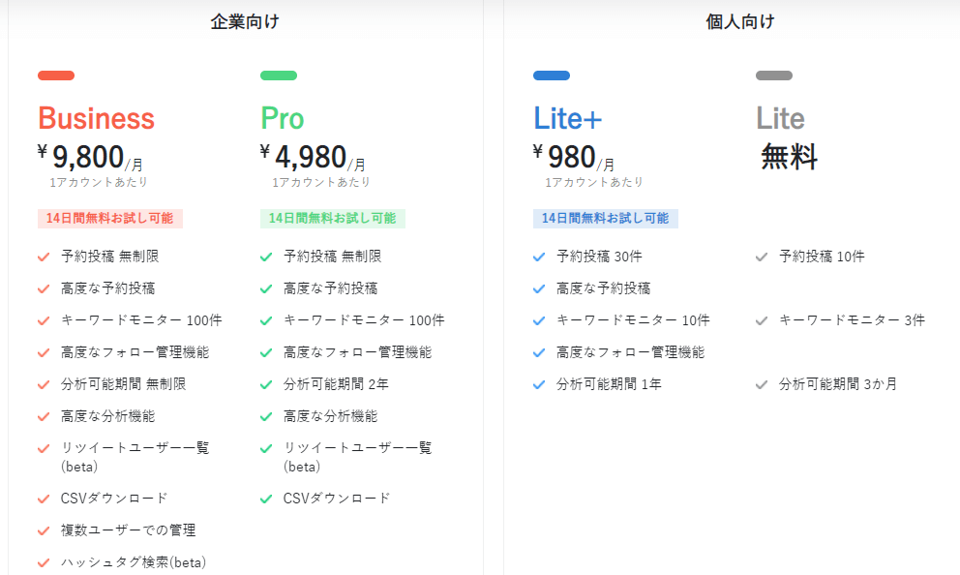Click the blue pill bar above Lite+

click(x=552, y=76)
